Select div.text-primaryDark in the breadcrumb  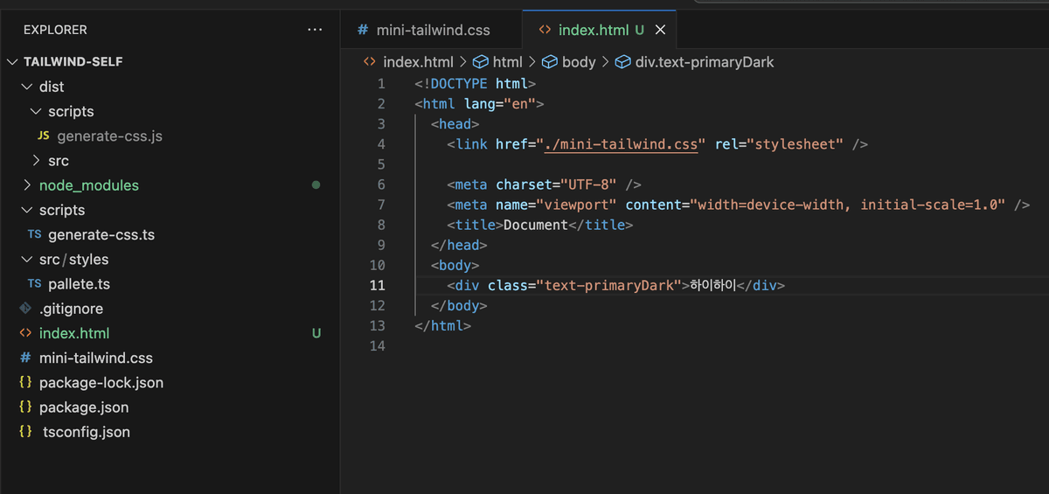point(704,62)
